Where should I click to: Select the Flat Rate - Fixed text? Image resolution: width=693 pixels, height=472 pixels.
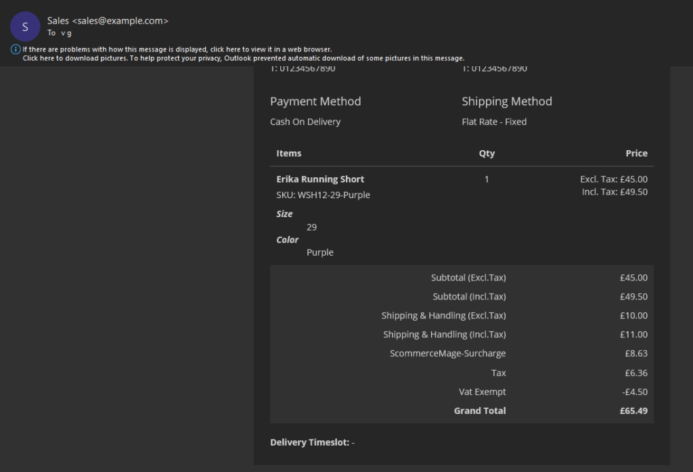pos(494,122)
